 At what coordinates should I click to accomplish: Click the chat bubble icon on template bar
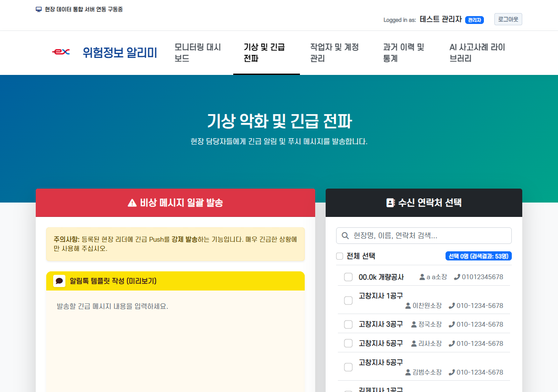click(59, 281)
